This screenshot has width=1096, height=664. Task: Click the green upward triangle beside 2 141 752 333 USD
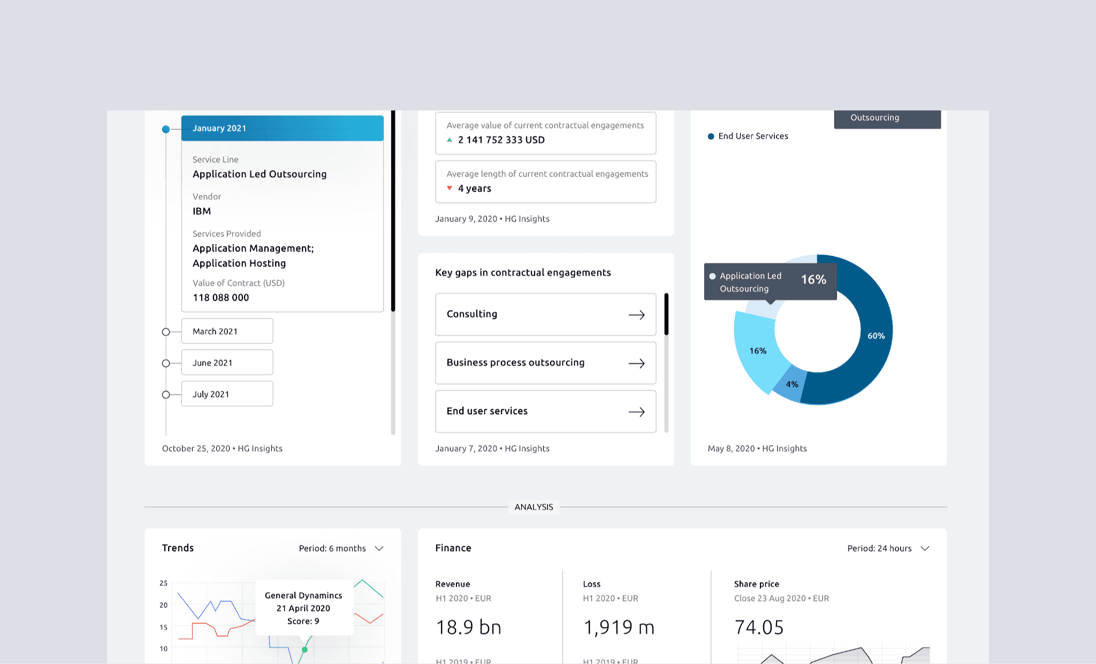pyautogui.click(x=450, y=140)
